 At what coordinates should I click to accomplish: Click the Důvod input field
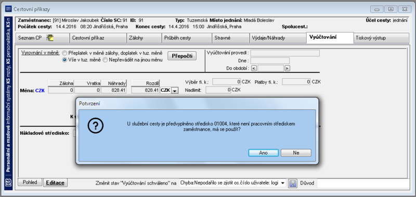pos(363,183)
